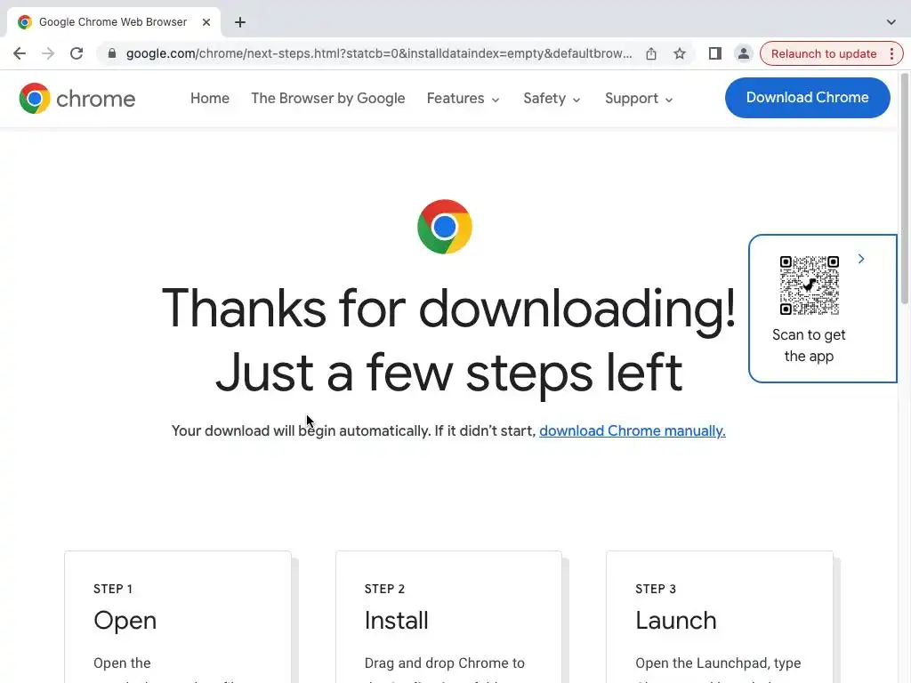This screenshot has width=911, height=683.
Task: Click the Chrome favicon on the tab
Action: tap(24, 22)
